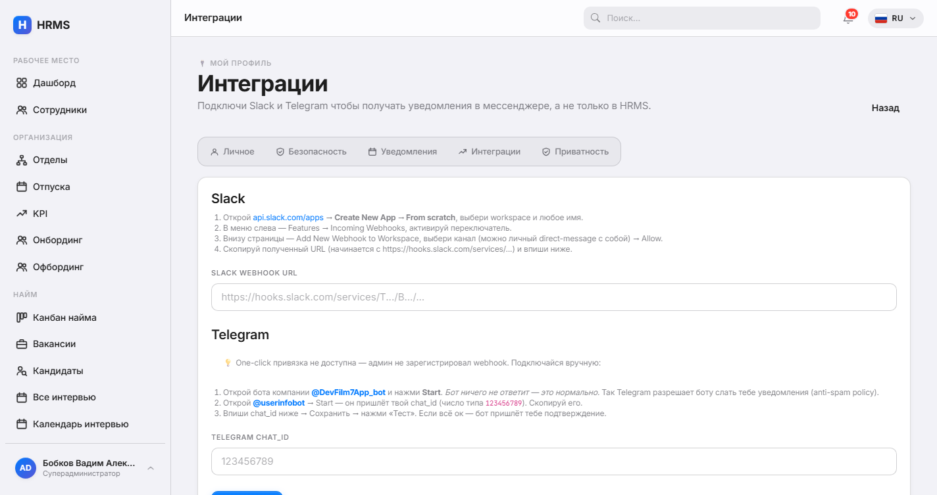
Task: Switch to the Безопасность tab
Action: click(x=311, y=152)
